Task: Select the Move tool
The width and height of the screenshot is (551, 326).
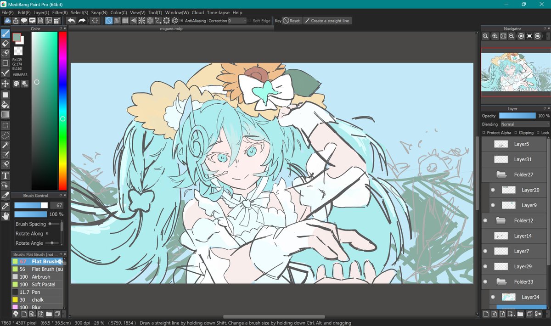Action: click(x=6, y=84)
